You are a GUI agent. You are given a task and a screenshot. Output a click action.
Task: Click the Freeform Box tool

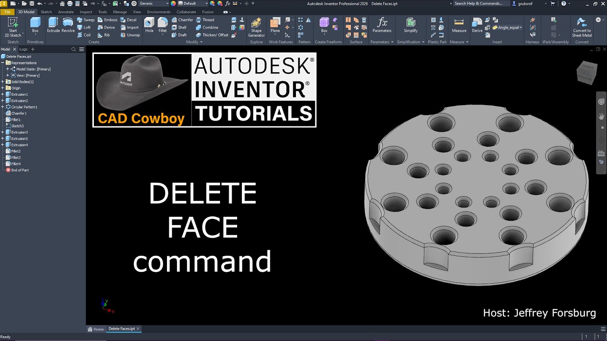pyautogui.click(x=324, y=25)
